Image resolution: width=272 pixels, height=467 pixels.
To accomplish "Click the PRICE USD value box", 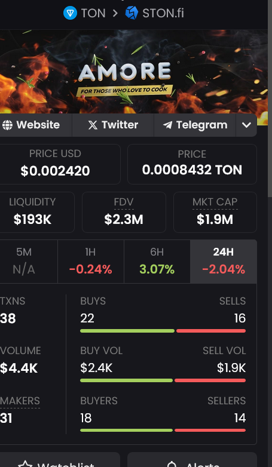I will point(60,164).
